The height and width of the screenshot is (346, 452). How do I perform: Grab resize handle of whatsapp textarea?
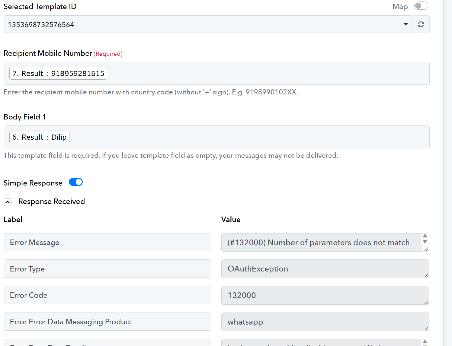[426, 329]
